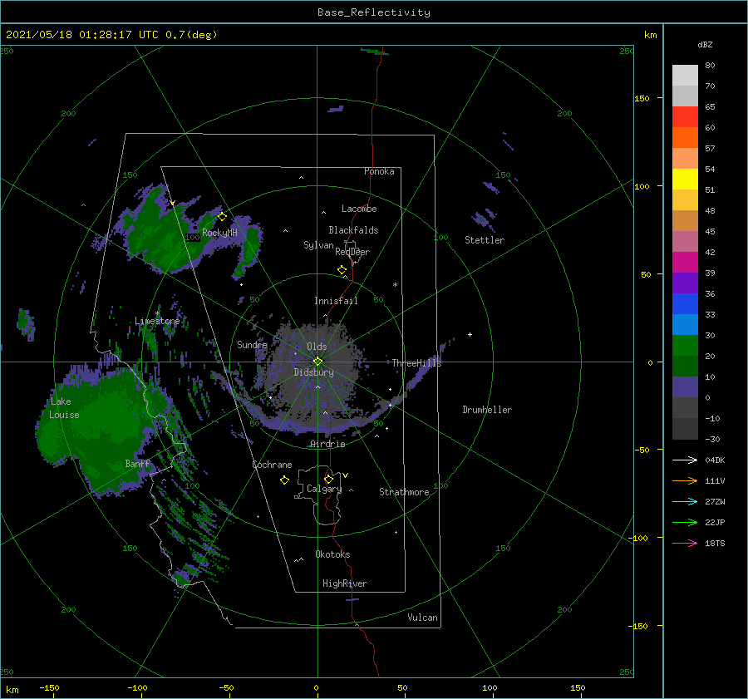The width and height of the screenshot is (748, 699).
Task: Click the RedDeer city label
Action: coord(352,252)
